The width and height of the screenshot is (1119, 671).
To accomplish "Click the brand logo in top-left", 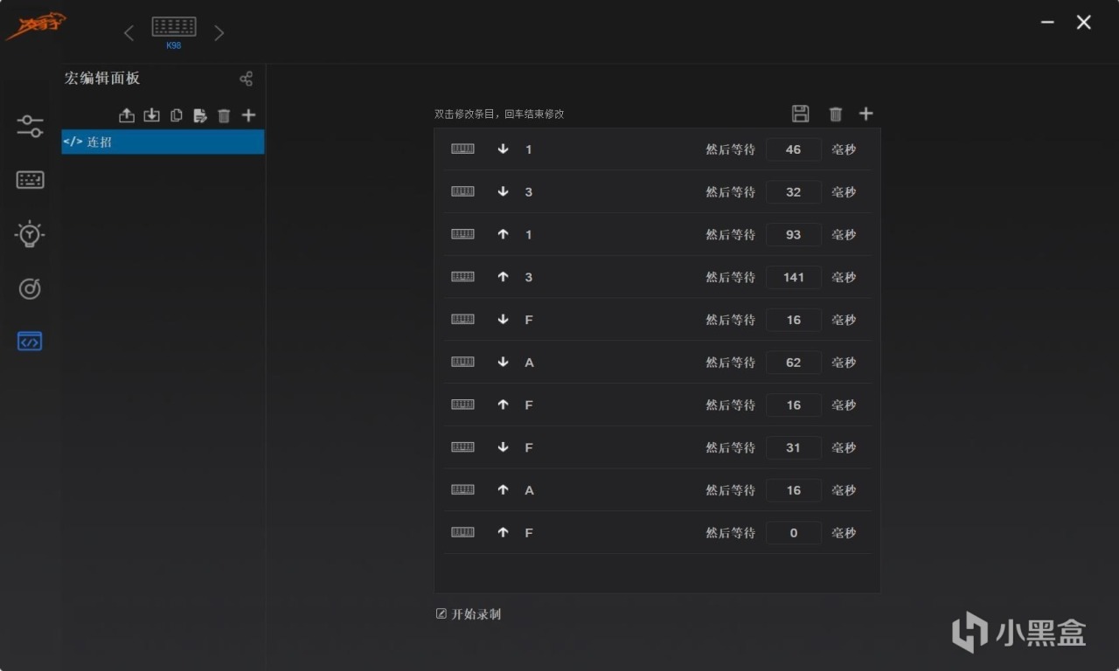I will 36,27.
